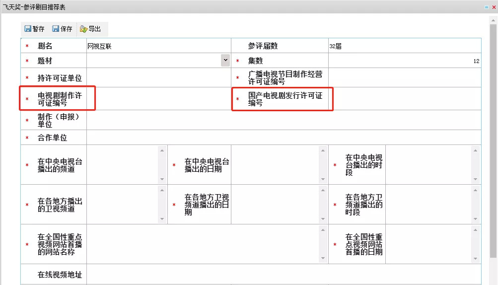Click down arrow of 在中央电视台播出的时段 scrollbar
The width and height of the screenshot is (498, 285).
[x=476, y=179]
